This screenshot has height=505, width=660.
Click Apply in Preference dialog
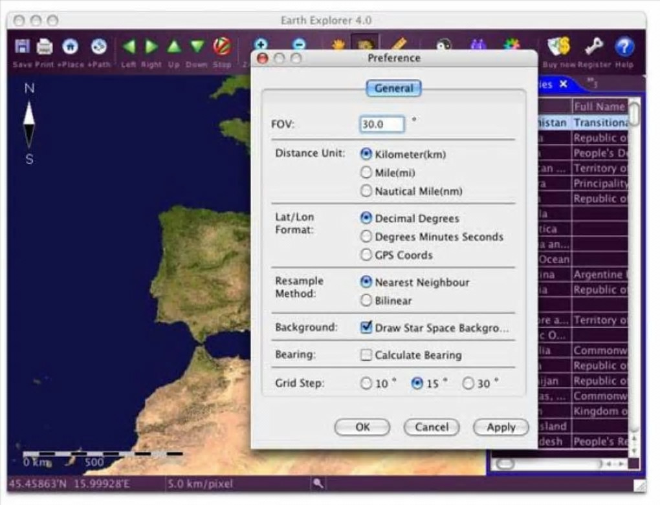click(x=501, y=427)
